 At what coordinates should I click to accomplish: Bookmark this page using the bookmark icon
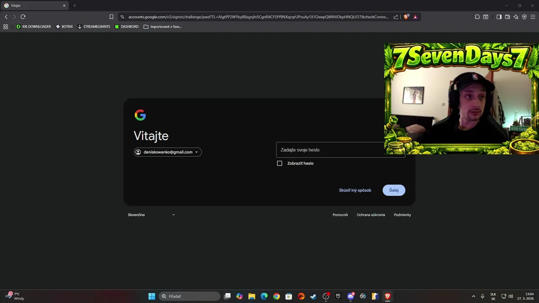[x=111, y=17]
